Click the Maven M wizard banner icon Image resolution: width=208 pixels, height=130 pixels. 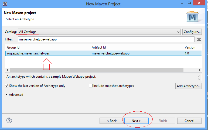click(x=192, y=16)
